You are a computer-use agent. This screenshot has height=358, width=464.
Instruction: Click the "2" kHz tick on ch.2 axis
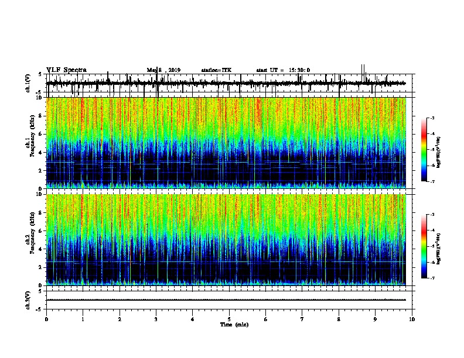(x=41, y=267)
